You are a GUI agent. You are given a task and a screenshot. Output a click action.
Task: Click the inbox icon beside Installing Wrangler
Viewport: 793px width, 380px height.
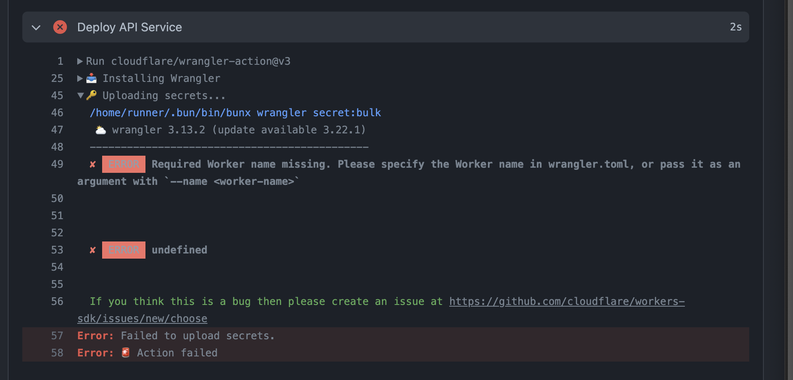[91, 78]
